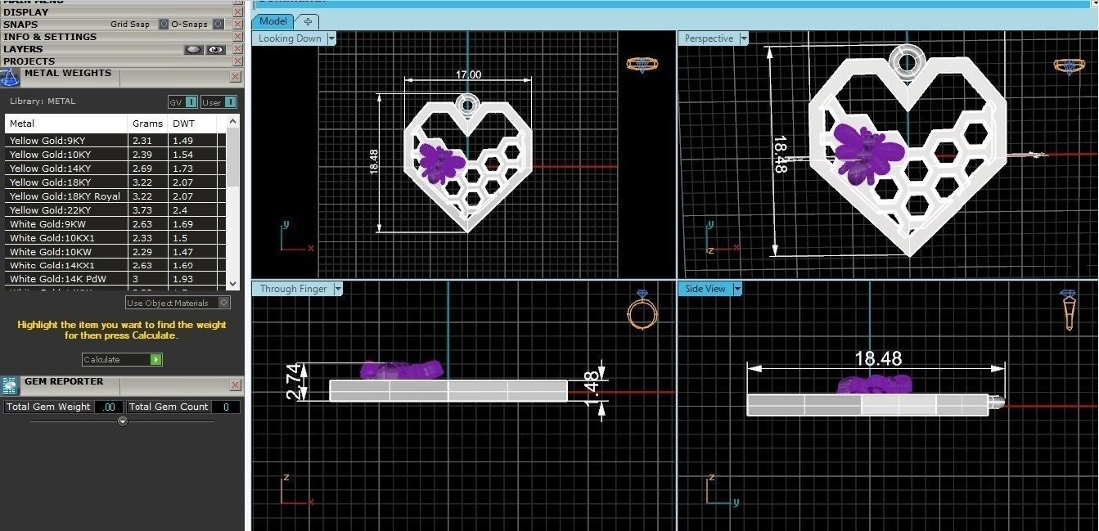Click the Metal column header
Viewport: 1099px width, 531px height.
coord(66,124)
